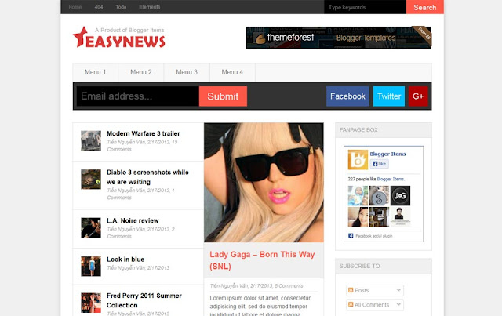Focus the Type keywords search field
The width and height of the screenshot is (502, 316).
365,7
